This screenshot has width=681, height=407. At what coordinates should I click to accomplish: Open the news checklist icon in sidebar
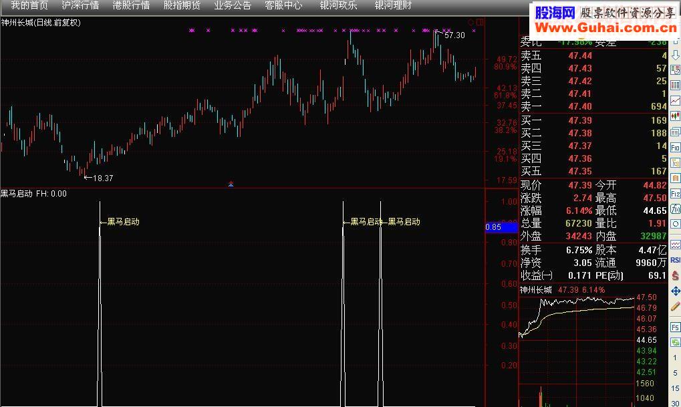pos(676,70)
